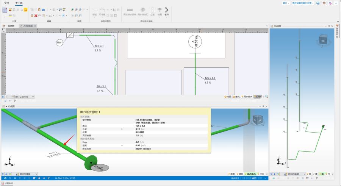Select the 雨水排出口 outlet tool
The width and height of the screenshot is (341, 186).
[142, 11]
